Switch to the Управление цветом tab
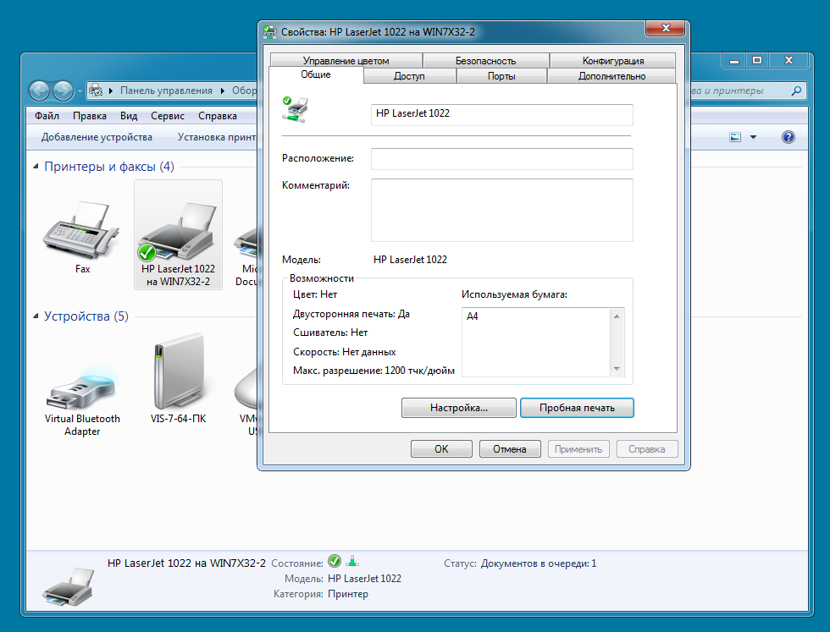Viewport: 830px width, 632px height. tap(346, 60)
